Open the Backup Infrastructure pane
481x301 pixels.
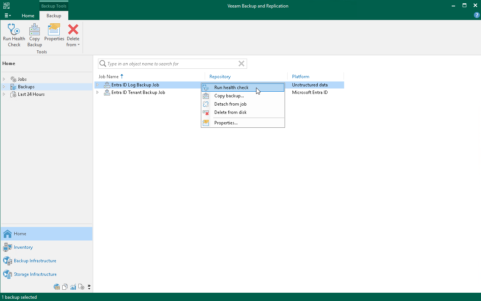click(x=46, y=261)
